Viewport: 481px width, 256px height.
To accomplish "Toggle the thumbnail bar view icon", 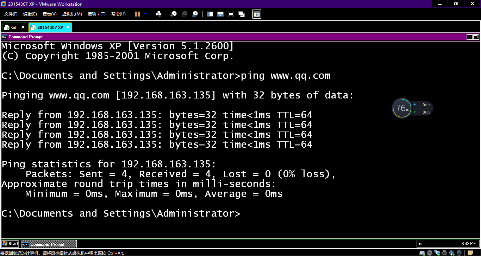I will pyautogui.click(x=220, y=14).
